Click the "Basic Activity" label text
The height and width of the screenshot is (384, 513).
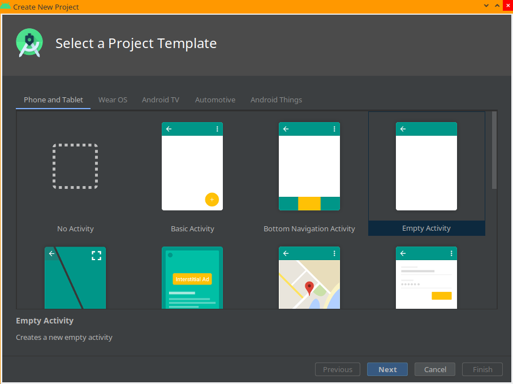click(192, 228)
